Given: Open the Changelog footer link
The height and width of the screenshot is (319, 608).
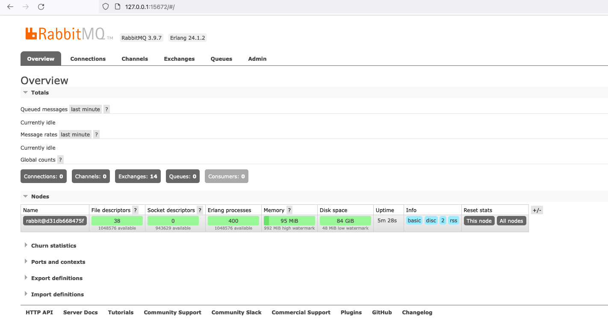Looking at the screenshot, I should [417, 312].
